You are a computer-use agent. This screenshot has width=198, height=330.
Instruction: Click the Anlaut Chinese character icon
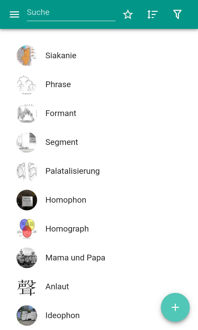pos(27,287)
